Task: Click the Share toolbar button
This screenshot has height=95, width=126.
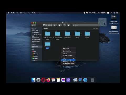Action: (x=64, y=25)
